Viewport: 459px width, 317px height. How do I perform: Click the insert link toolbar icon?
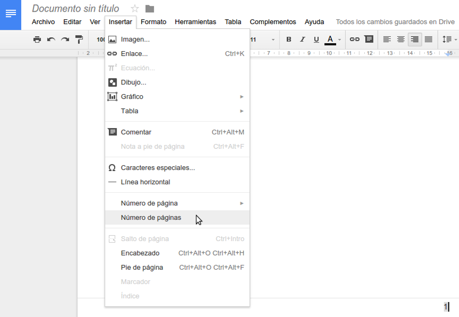(355, 40)
